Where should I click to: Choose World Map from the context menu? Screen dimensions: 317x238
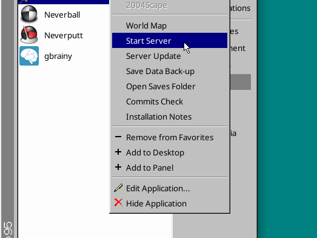pos(170,25)
